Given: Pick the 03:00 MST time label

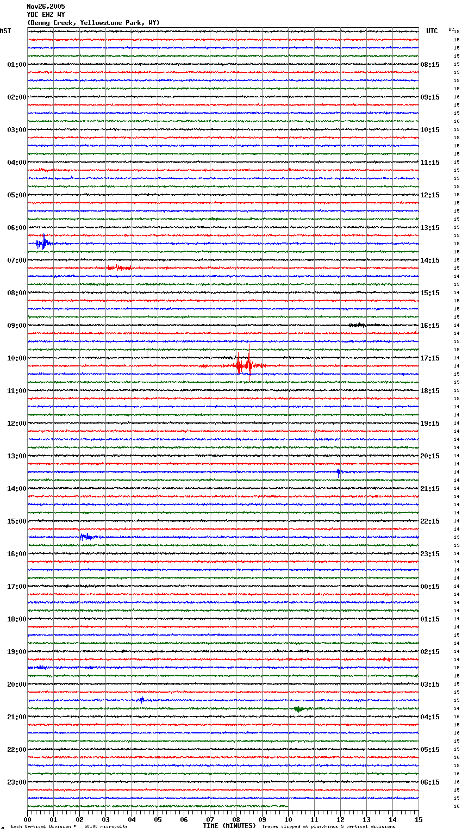Looking at the screenshot, I should 16,130.
